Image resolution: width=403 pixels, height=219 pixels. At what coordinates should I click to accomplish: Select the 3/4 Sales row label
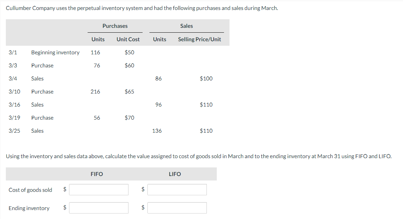pos(37,78)
